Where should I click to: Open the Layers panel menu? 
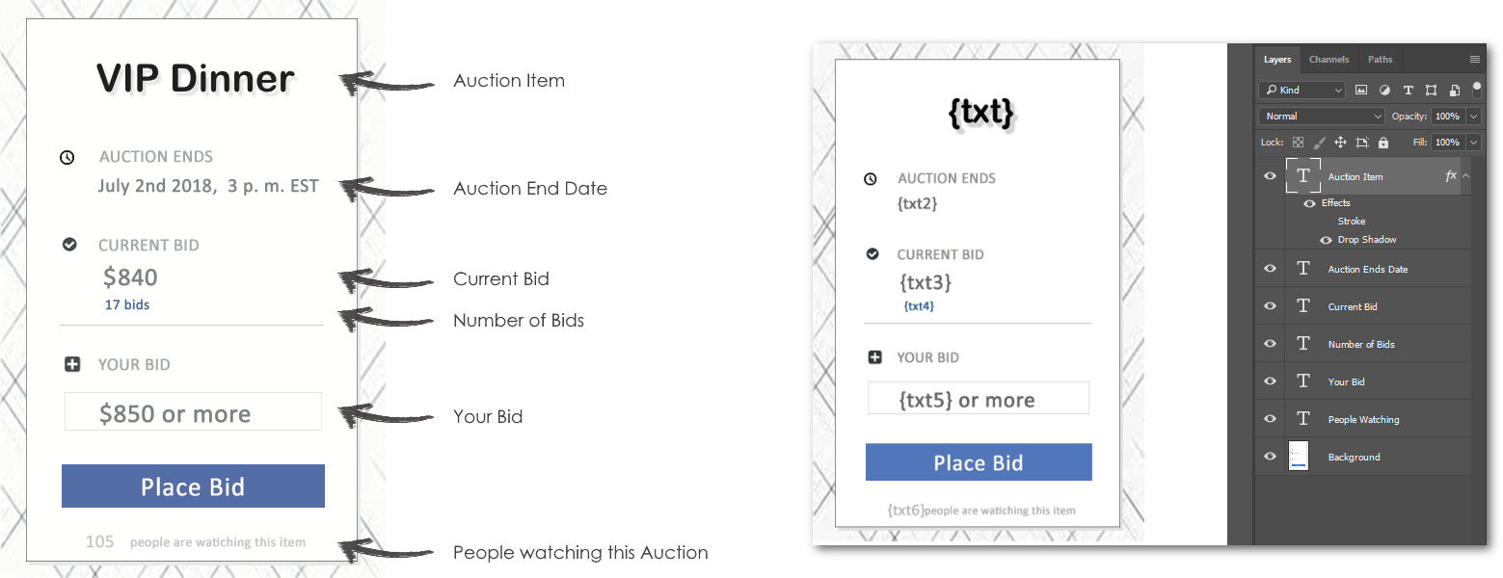[x=1474, y=60]
